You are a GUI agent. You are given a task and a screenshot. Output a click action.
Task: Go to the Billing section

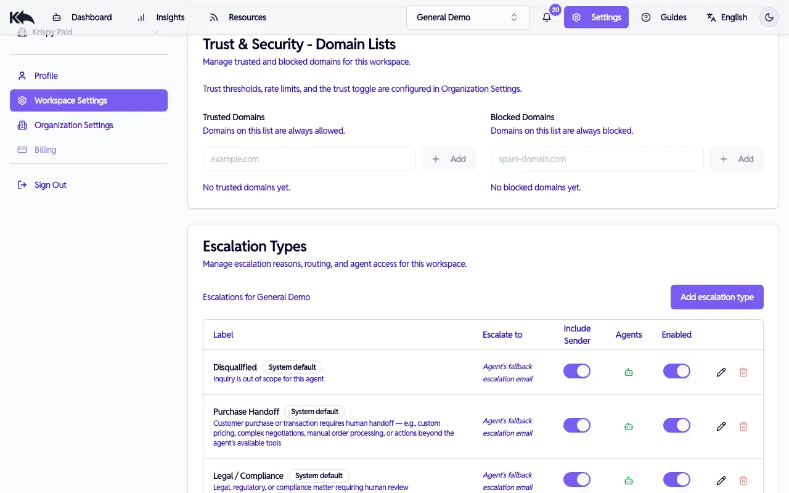click(x=46, y=150)
